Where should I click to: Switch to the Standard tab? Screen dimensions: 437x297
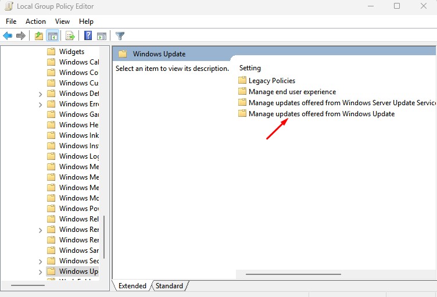tap(169, 286)
